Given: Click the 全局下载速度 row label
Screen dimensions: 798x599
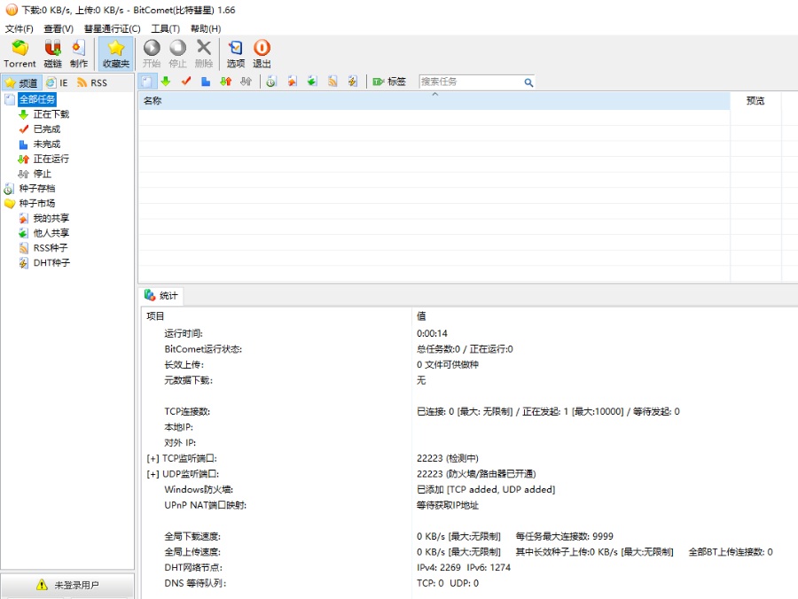Looking at the screenshot, I should [192, 536].
